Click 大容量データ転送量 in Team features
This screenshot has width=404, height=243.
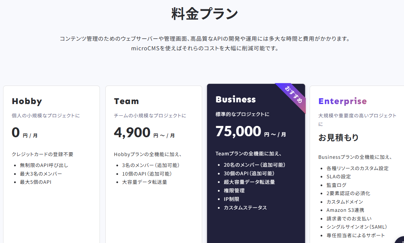[145, 182]
